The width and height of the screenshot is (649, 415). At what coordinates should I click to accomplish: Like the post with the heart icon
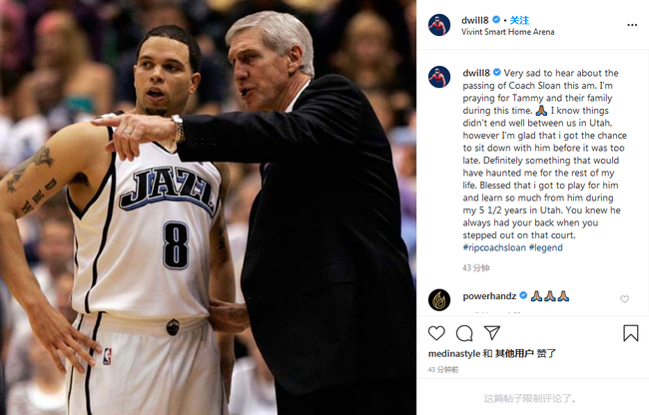pos(436,333)
